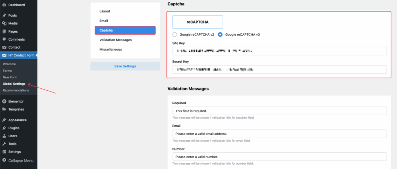
Task: Click the Plugins plug icon
Action: click(4, 128)
